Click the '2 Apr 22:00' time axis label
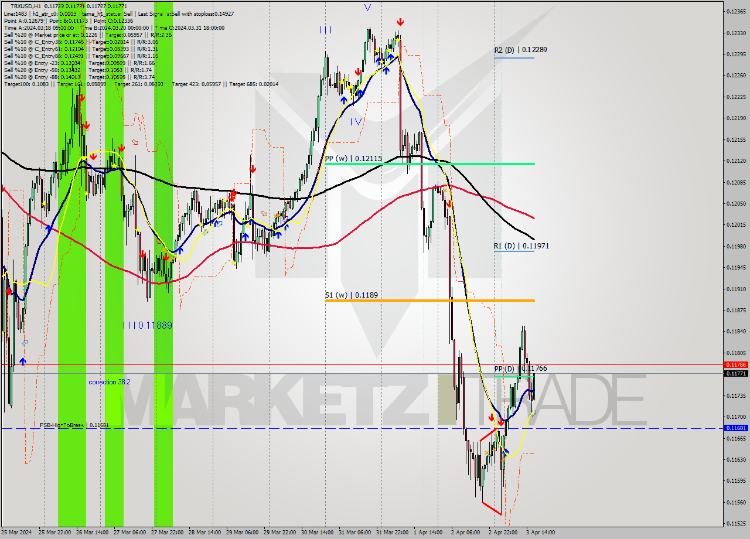The image size is (750, 539). point(503,533)
